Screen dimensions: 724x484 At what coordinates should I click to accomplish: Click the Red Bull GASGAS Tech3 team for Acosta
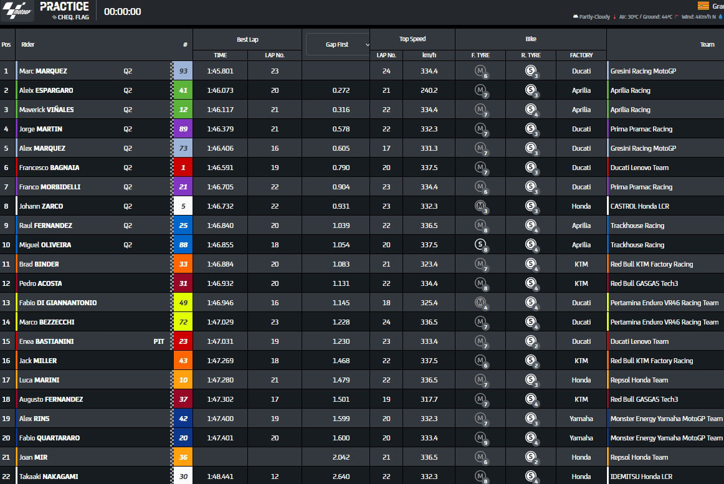[644, 283]
